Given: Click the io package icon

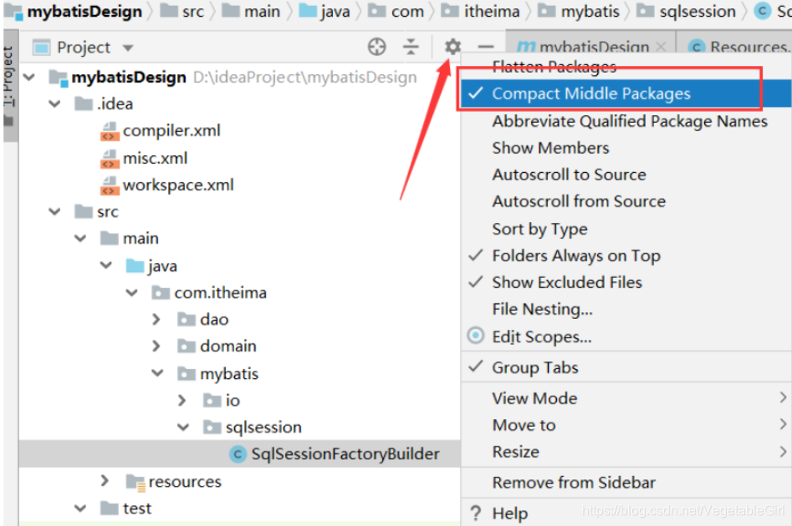Looking at the screenshot, I should click(x=212, y=401).
